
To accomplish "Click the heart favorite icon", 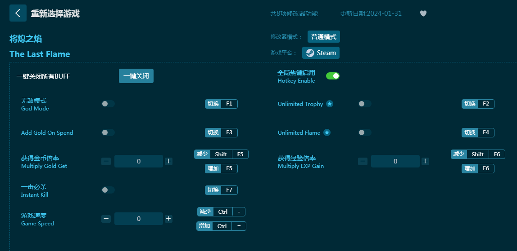I will (423, 13).
